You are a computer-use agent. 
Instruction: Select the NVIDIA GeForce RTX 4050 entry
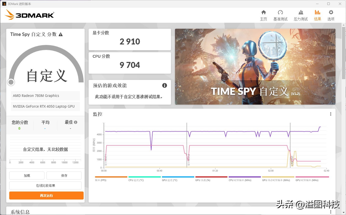coord(45,106)
